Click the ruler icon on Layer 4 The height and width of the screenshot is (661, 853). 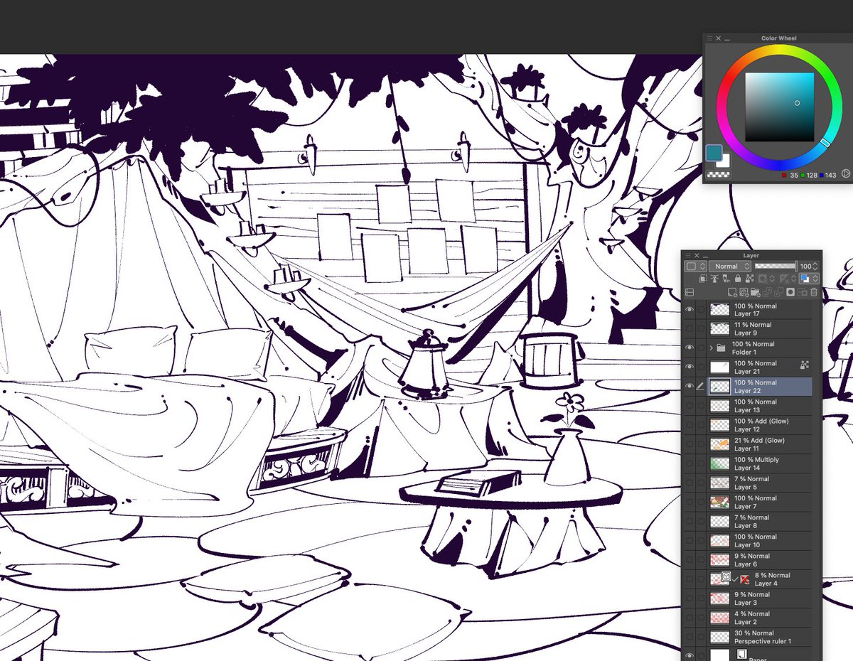coord(726,576)
